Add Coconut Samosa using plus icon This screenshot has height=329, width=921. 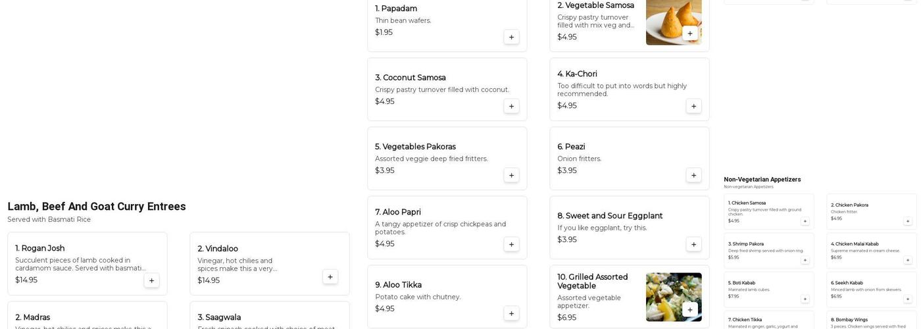(x=511, y=106)
